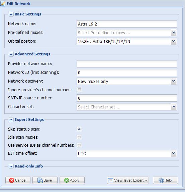
Task: Click the green Apply checkmark icon
Action: [67, 180]
